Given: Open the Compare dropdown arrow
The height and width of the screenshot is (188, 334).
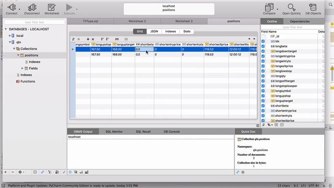Looking at the screenshot, I should click(x=277, y=9).
